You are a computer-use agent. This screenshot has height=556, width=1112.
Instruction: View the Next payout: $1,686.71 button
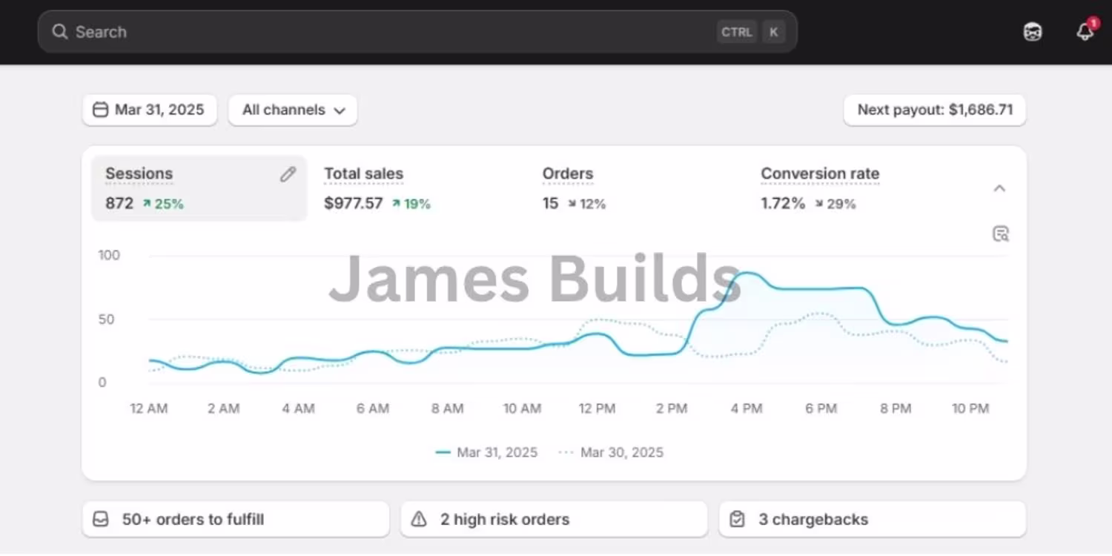(x=935, y=110)
